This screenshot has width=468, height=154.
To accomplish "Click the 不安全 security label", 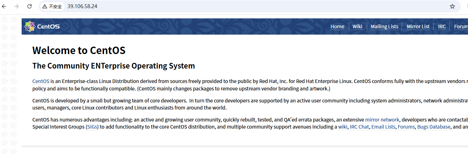I will pyautogui.click(x=55, y=6).
